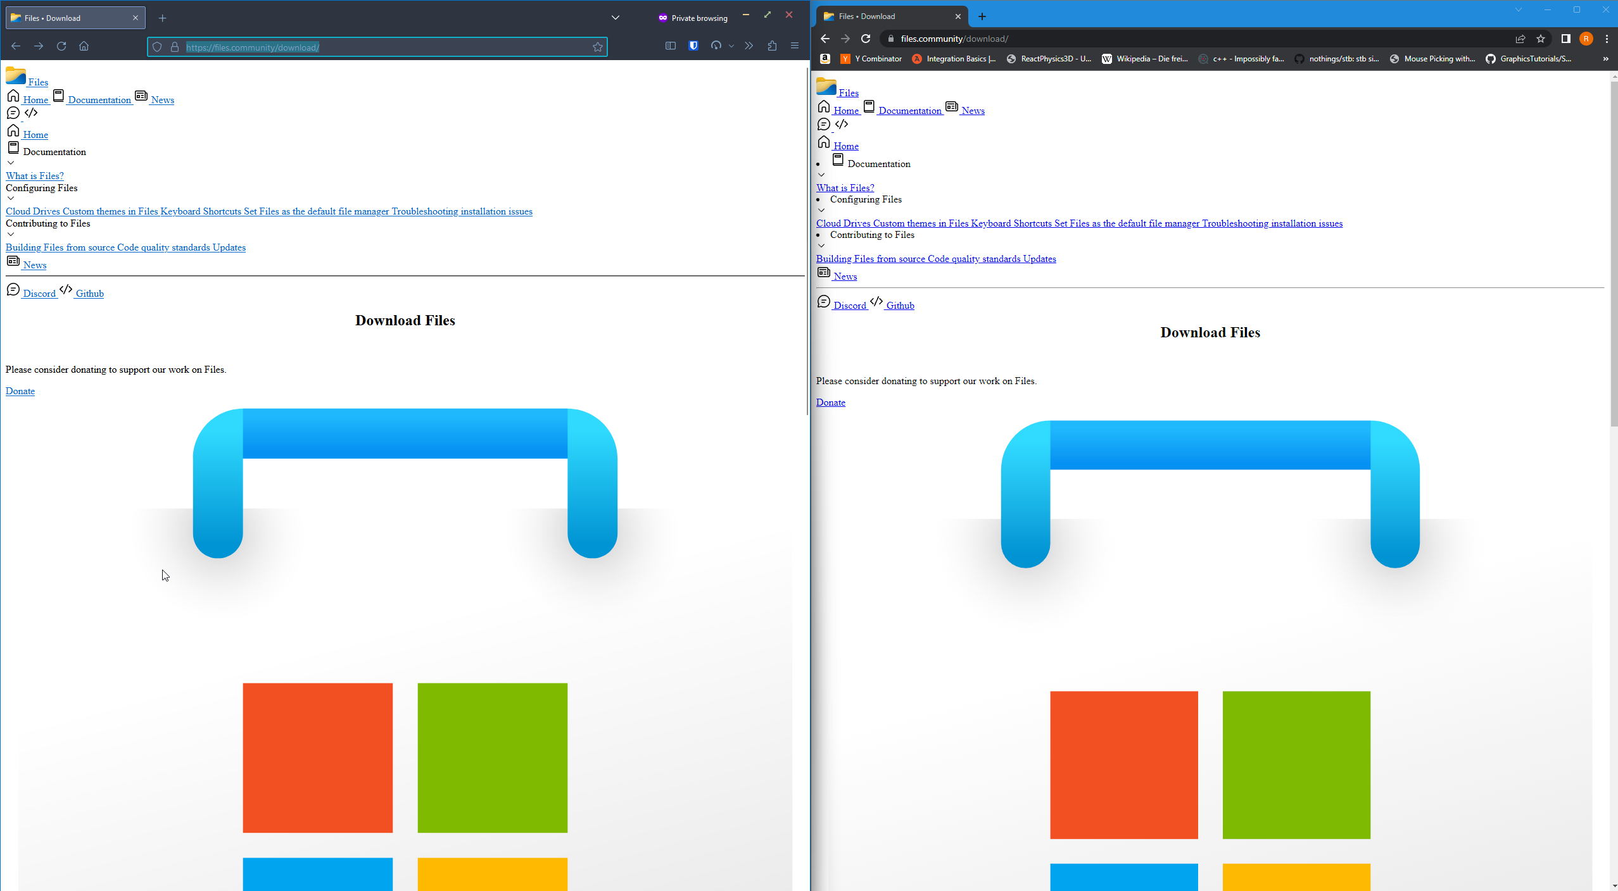This screenshot has height=891, width=1618.
Task: Open Github via the code brackets footer icon
Action: (66, 290)
